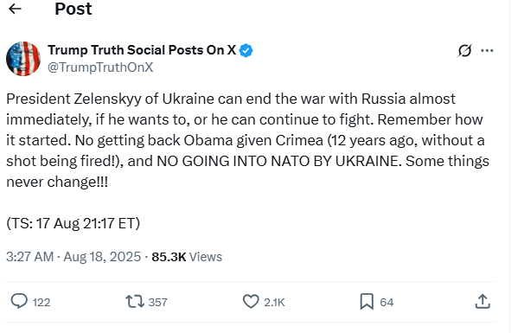Go back using the left arrow icon
Viewport: 524px width, 333px height.
(x=15, y=9)
